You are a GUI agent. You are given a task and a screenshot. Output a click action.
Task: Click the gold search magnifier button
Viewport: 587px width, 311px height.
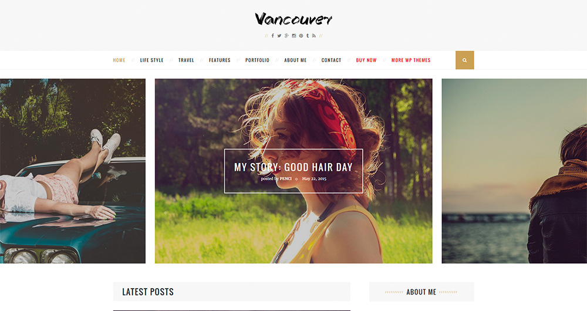464,60
